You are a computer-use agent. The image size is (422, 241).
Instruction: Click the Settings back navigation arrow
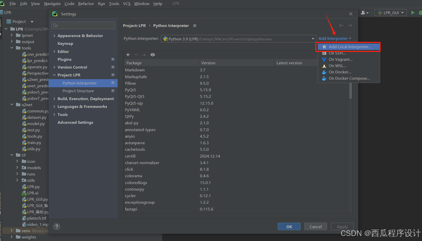[x=341, y=25]
